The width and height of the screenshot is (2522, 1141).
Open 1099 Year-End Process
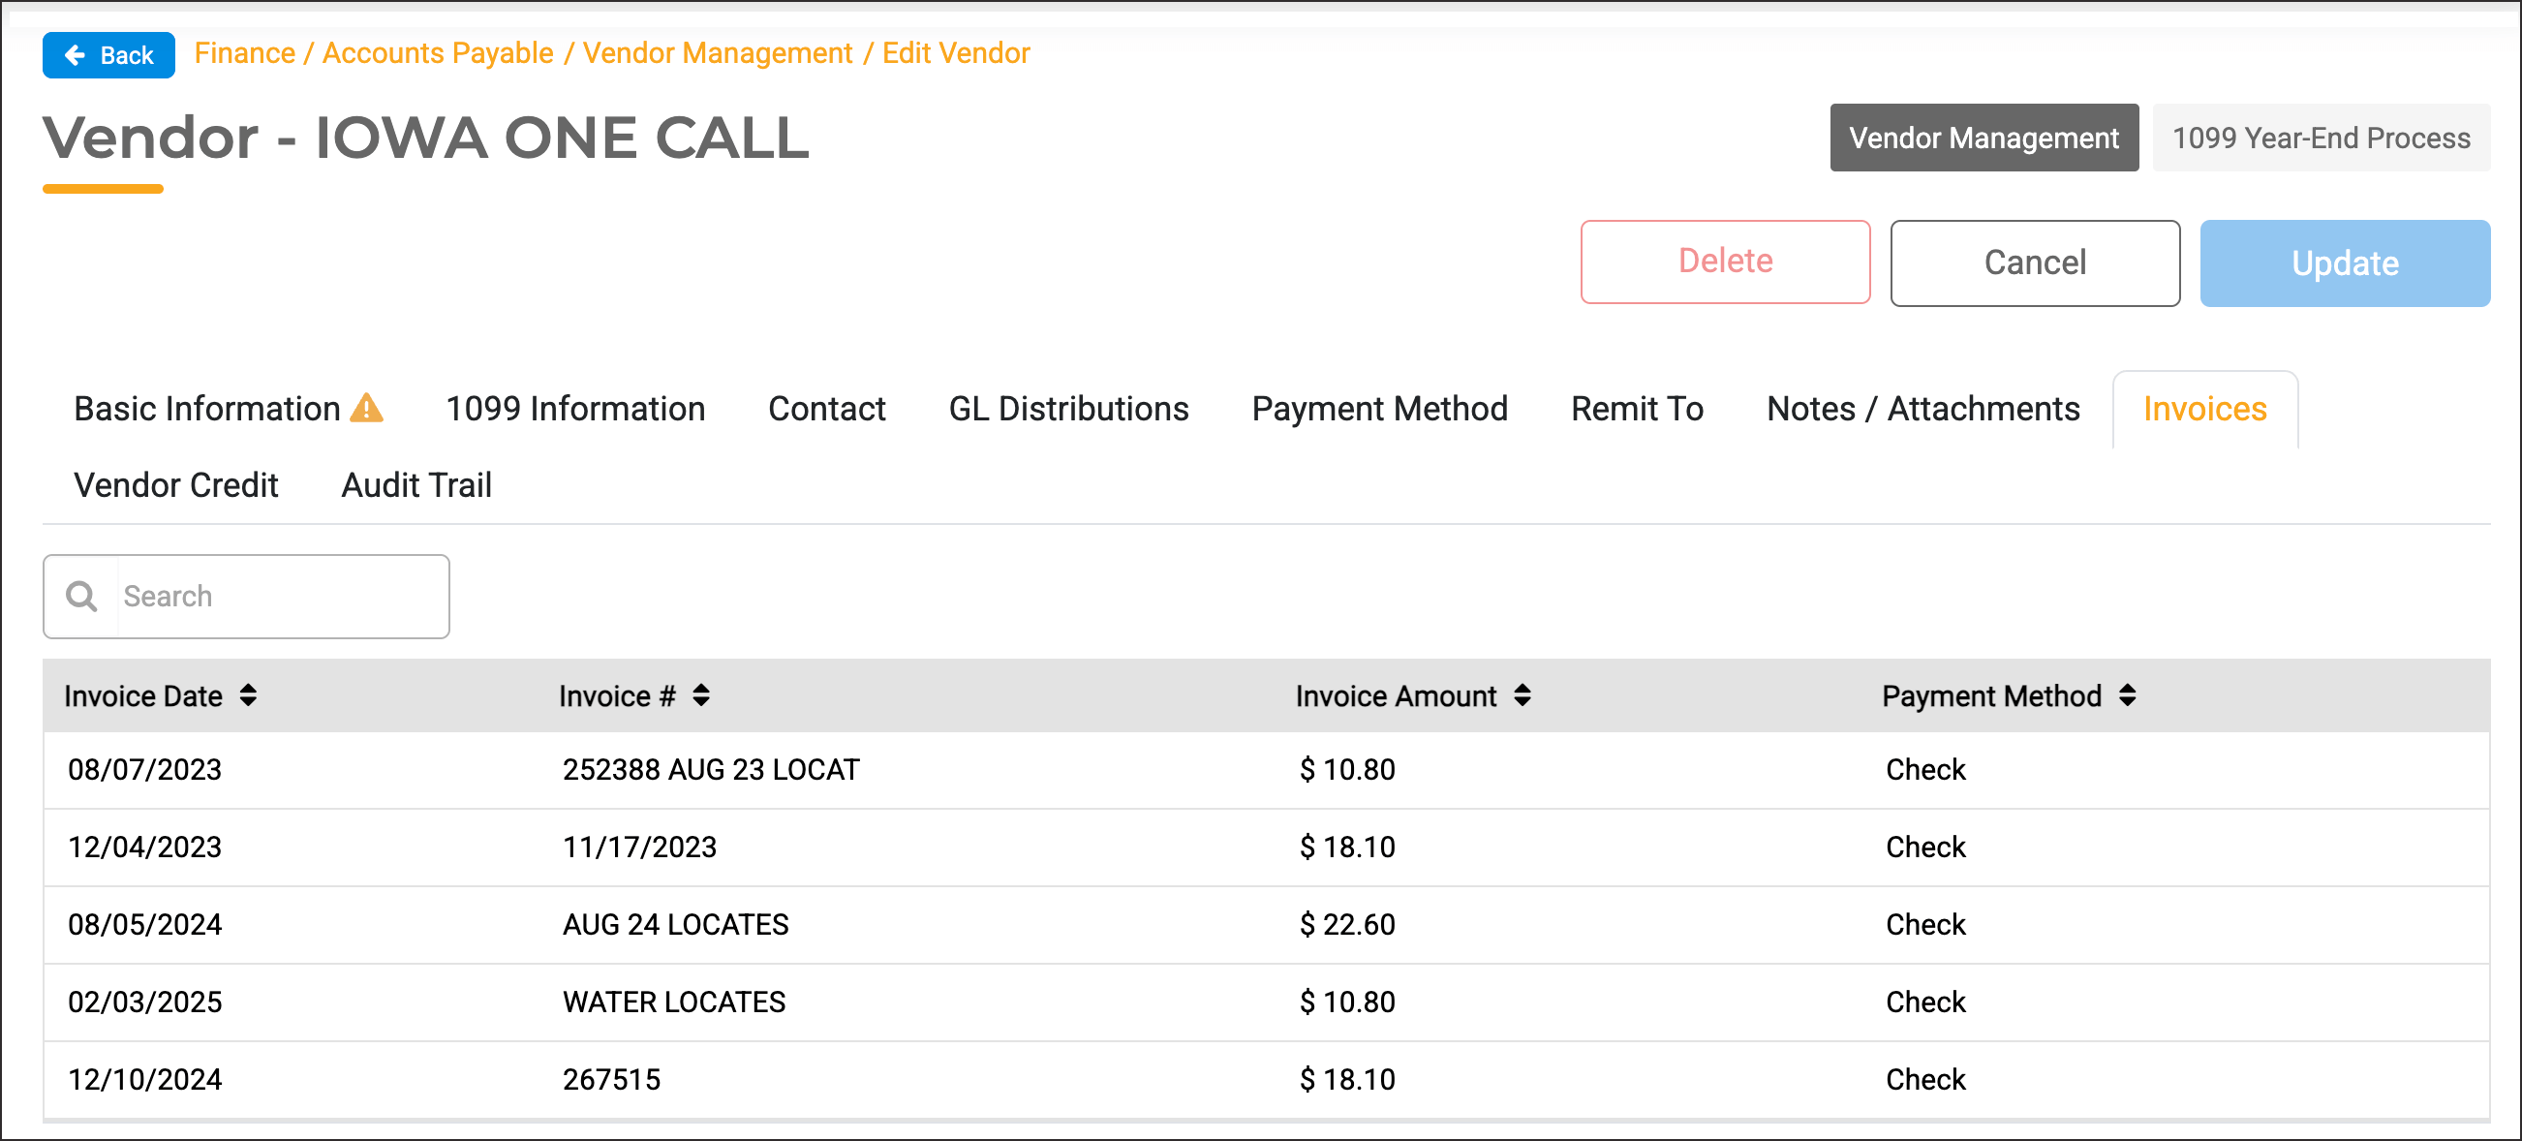tap(2321, 139)
